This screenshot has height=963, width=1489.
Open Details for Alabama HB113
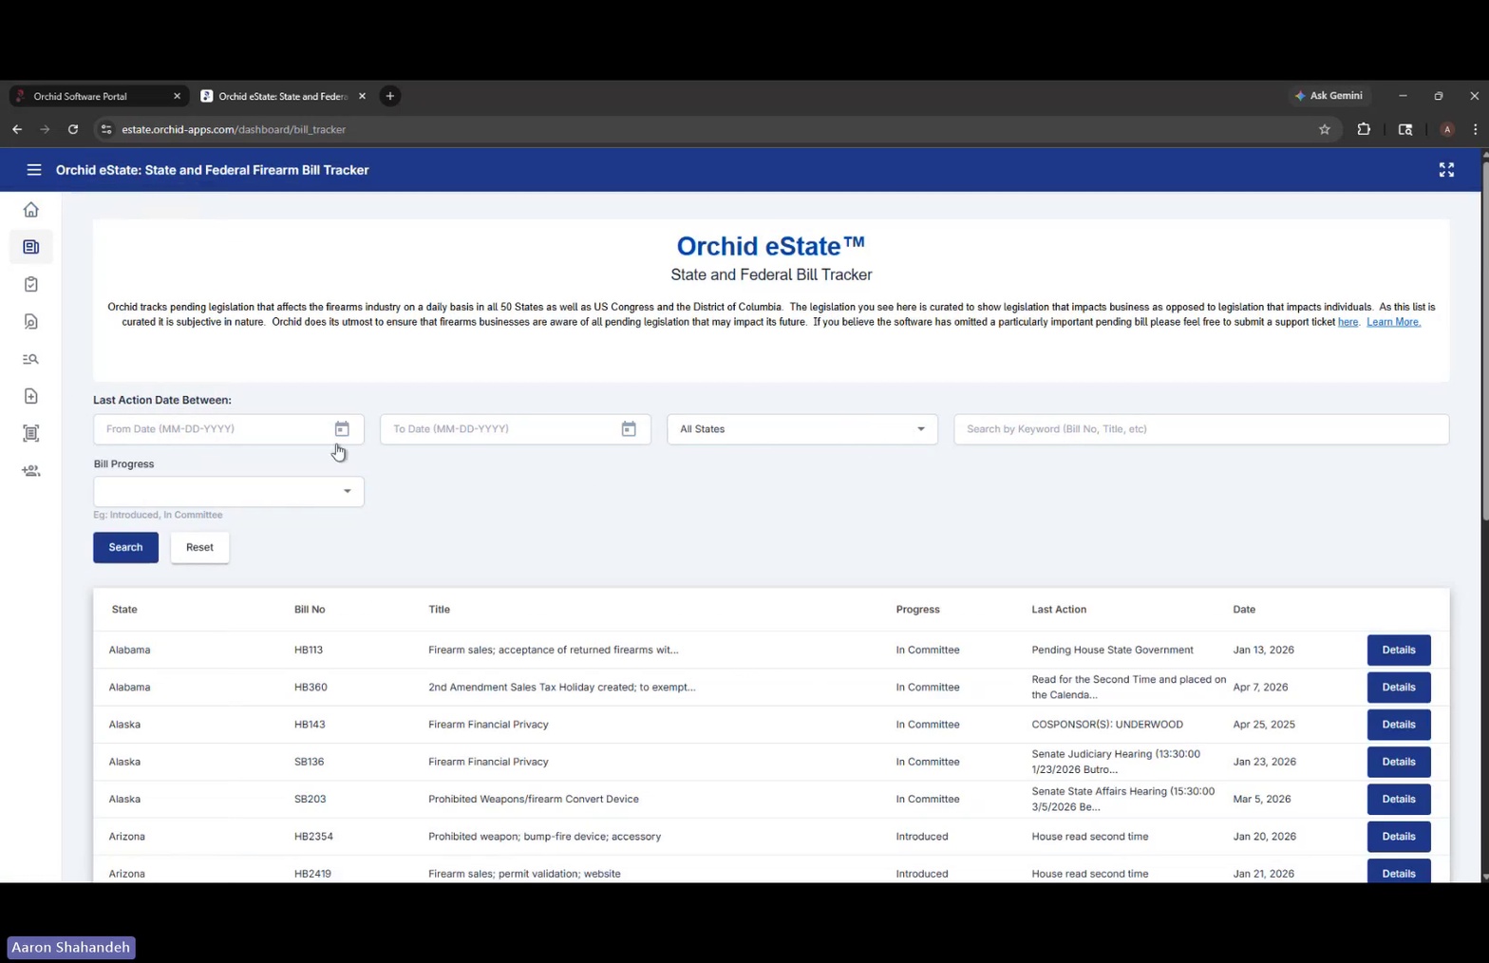click(1399, 650)
